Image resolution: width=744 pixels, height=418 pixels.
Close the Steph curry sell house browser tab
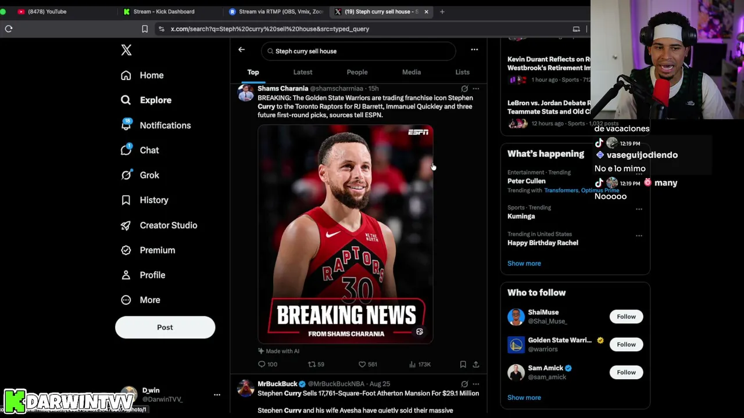pyautogui.click(x=426, y=12)
